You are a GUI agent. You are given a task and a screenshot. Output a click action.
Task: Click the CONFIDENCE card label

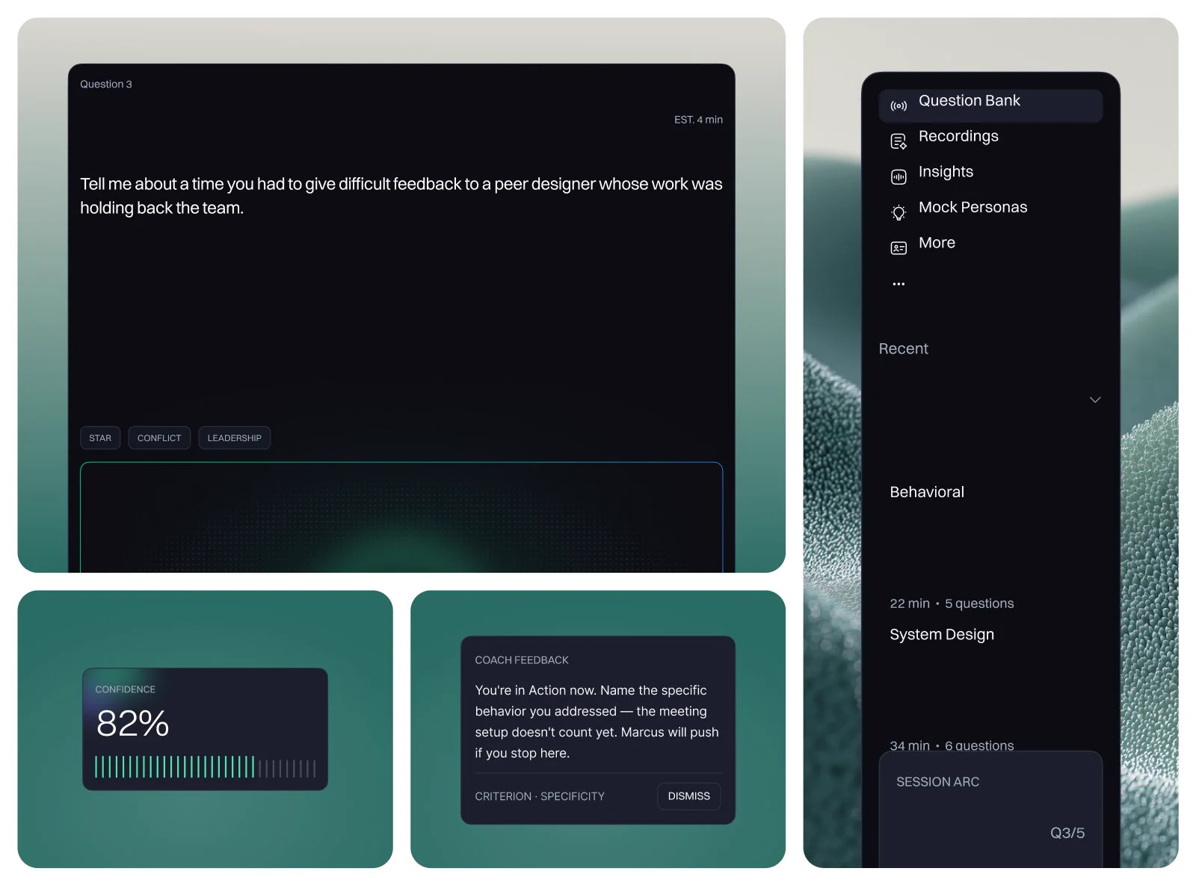126,689
